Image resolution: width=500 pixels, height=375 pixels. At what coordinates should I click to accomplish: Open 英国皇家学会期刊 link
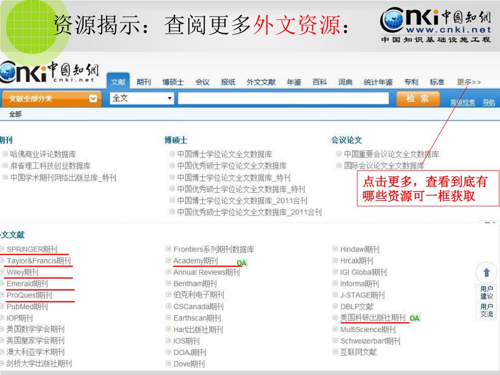[x=35, y=340]
